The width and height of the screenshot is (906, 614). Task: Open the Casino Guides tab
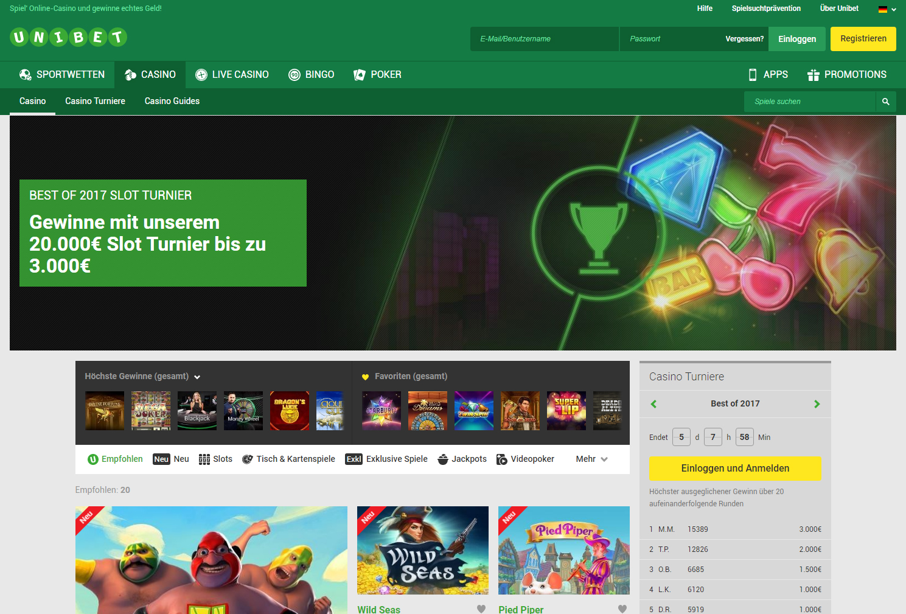tap(172, 101)
